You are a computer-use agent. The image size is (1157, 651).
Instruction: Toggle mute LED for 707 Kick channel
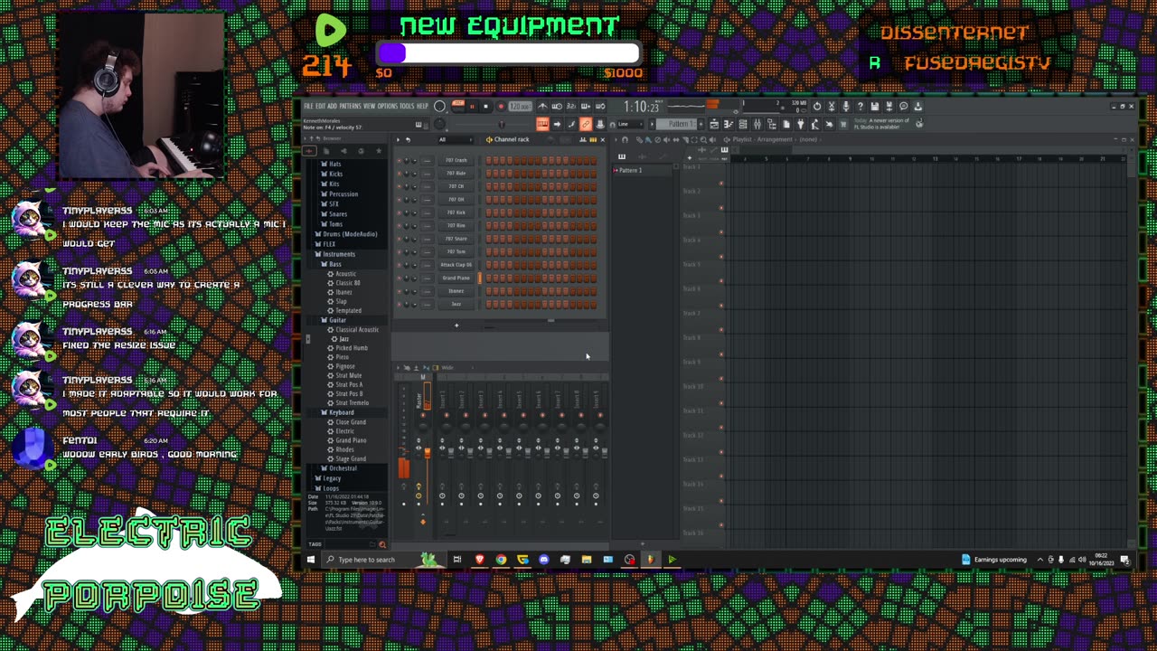[x=399, y=212]
